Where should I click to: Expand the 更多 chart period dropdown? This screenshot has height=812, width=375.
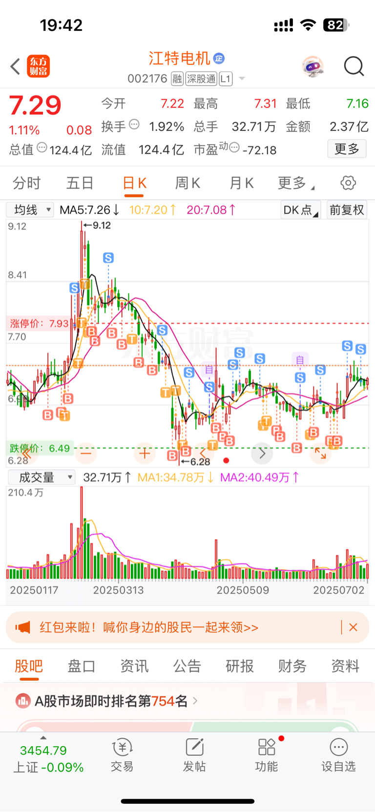pyautogui.click(x=296, y=183)
